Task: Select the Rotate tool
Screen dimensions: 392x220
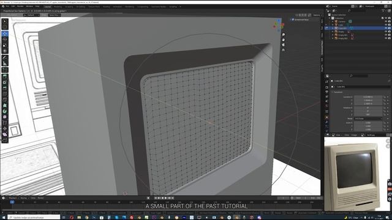Action: (x=5, y=39)
